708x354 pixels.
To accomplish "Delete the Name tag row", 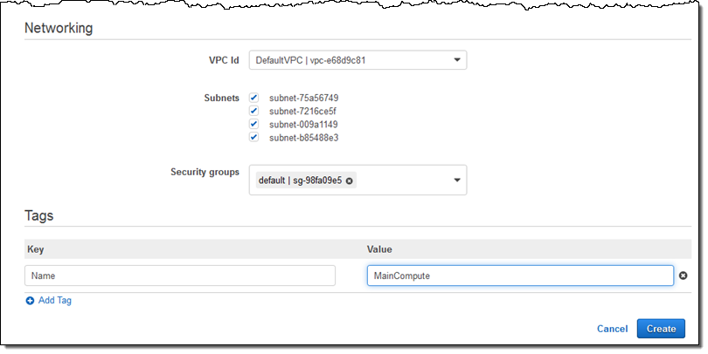I will click(684, 276).
